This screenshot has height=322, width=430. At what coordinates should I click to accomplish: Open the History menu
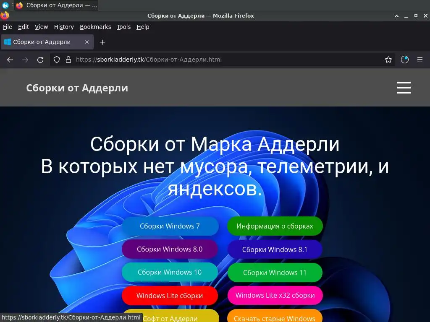point(64,27)
